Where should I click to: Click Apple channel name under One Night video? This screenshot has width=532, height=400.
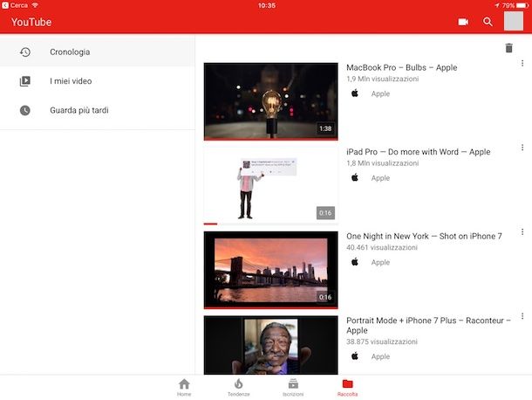pyautogui.click(x=380, y=262)
